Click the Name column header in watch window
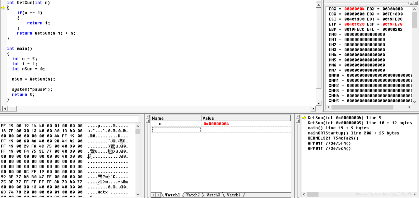 (176, 118)
